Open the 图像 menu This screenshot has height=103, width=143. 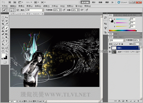tap(21, 6)
